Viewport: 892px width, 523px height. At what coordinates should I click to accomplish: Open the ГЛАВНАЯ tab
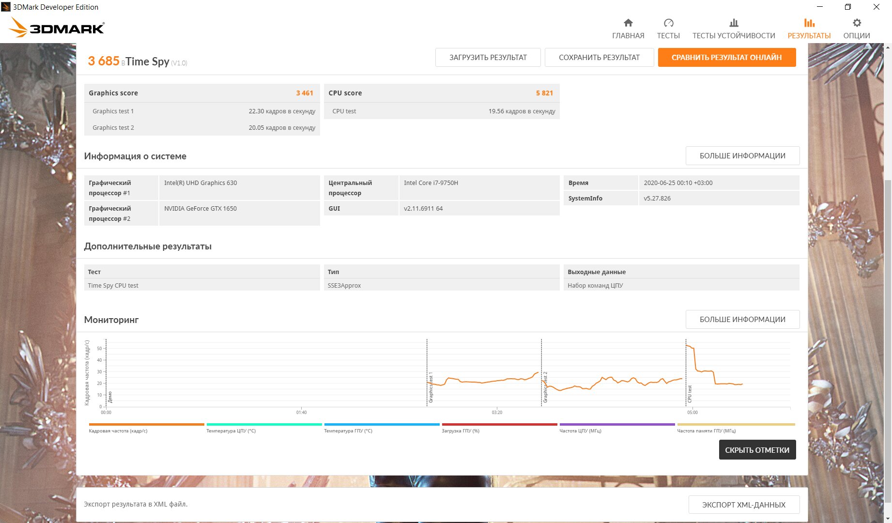tap(628, 35)
